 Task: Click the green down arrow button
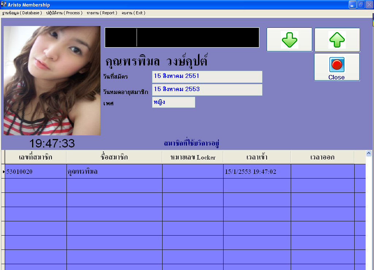click(x=289, y=40)
